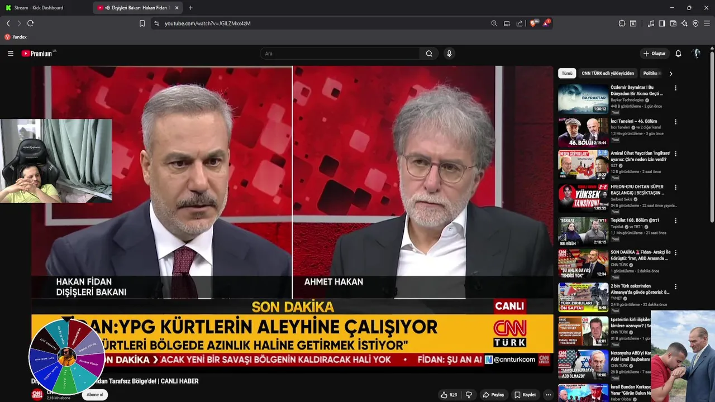The width and height of the screenshot is (715, 402).
Task: Open Özdemir Bayraktar video thumbnail
Action: (x=583, y=99)
